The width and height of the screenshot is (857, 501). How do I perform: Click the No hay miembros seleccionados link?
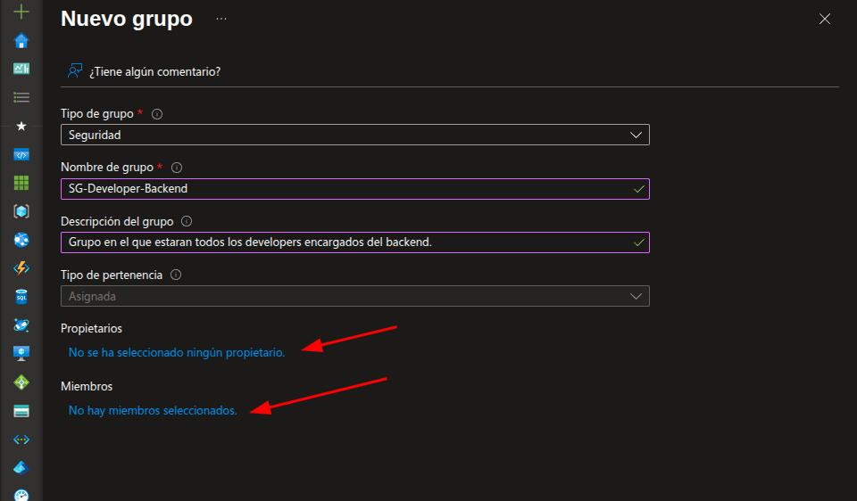153,410
